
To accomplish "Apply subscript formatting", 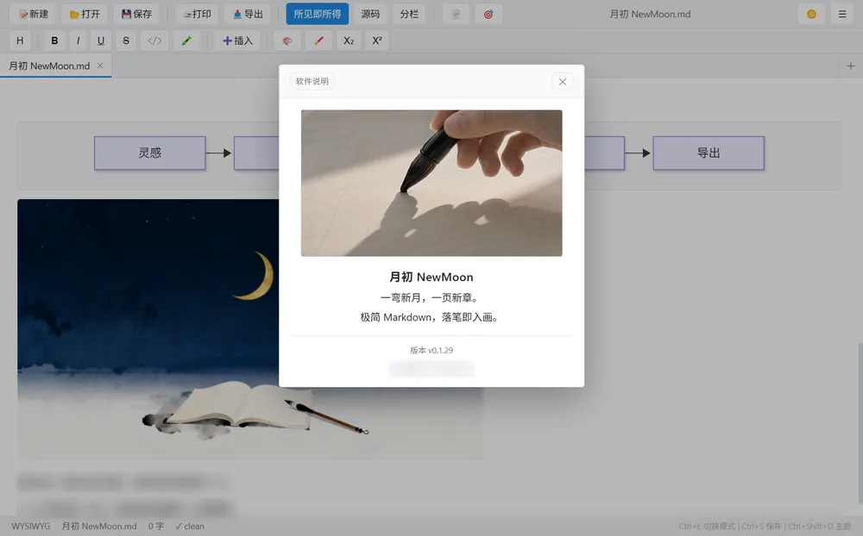I will coord(349,41).
